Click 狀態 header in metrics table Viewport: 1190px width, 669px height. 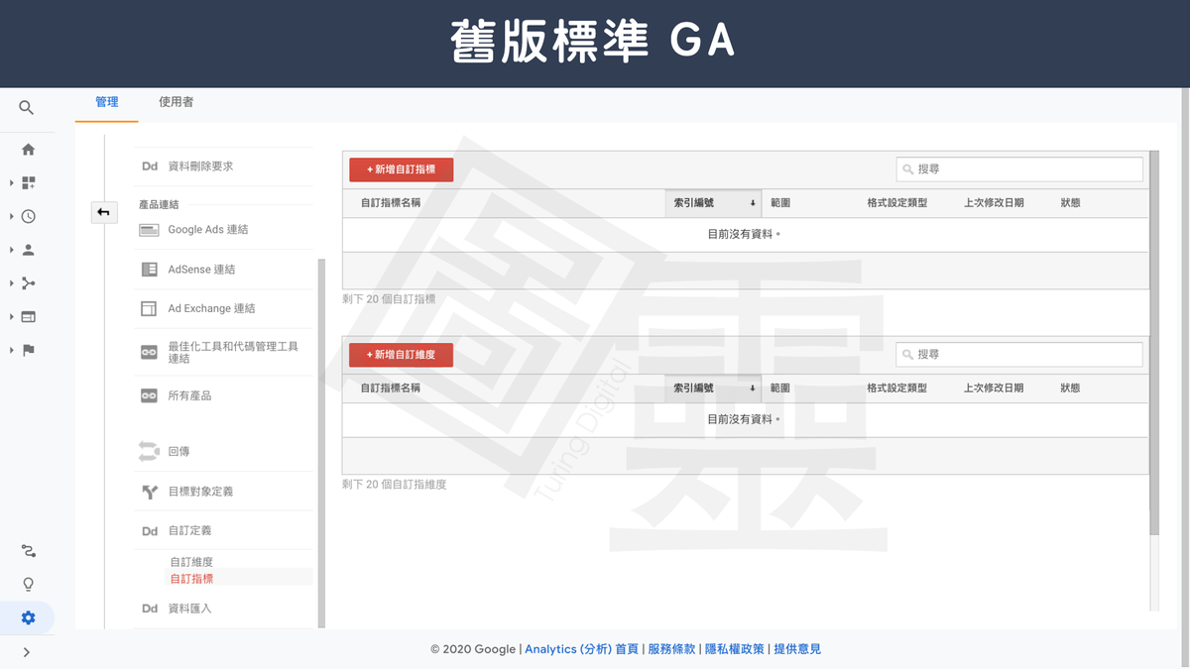pyautogui.click(x=1070, y=203)
